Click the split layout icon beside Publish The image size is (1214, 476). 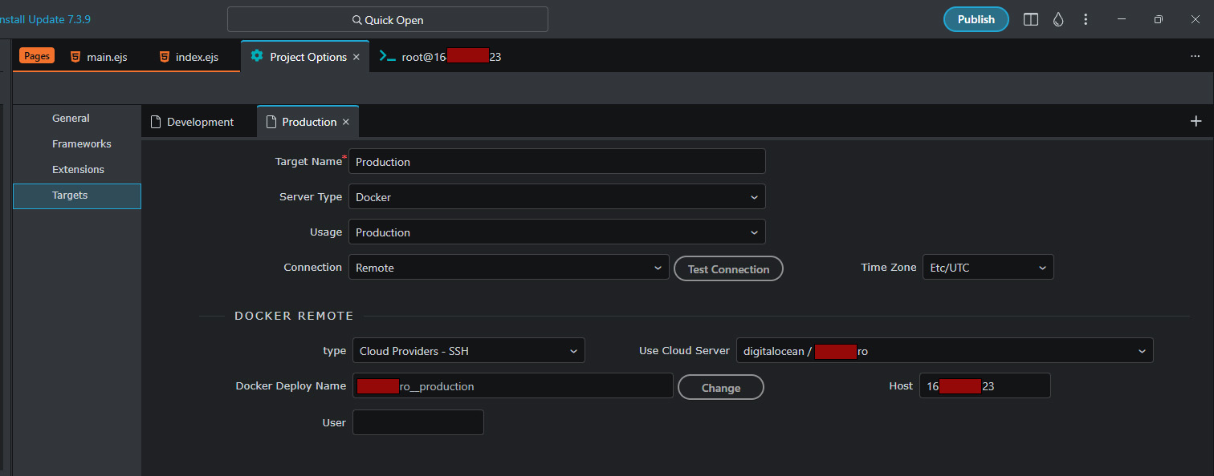click(1031, 19)
